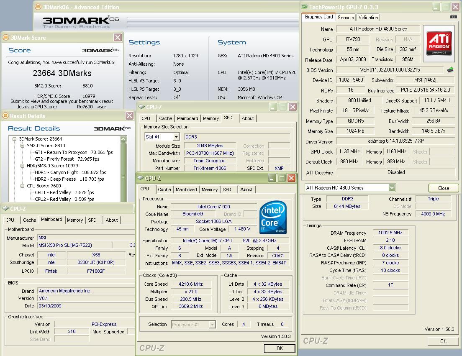Click the Result Details window title icon
Screen dimensions: 462x356
tap(5, 116)
